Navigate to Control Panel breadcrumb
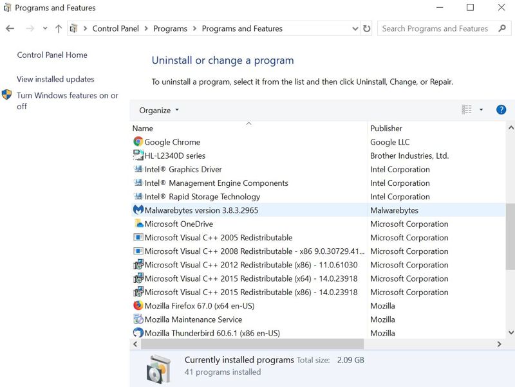This screenshot has width=515, height=387. tap(116, 28)
